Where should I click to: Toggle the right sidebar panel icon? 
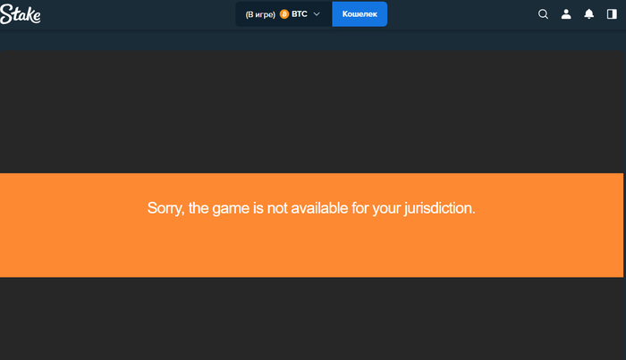(x=612, y=14)
